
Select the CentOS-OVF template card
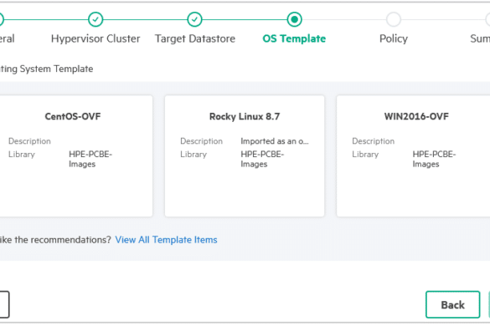[76, 156]
